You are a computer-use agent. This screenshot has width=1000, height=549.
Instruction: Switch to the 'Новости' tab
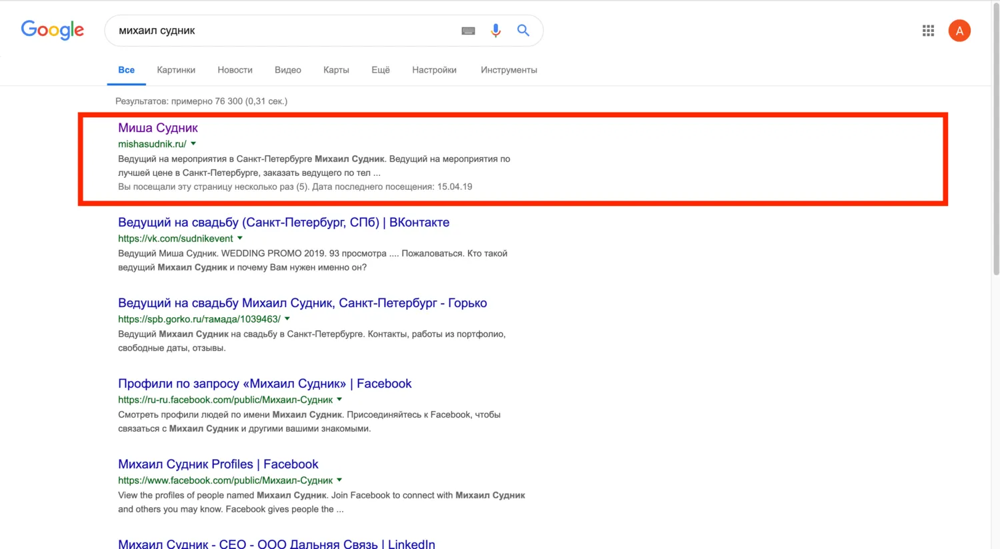tap(235, 70)
